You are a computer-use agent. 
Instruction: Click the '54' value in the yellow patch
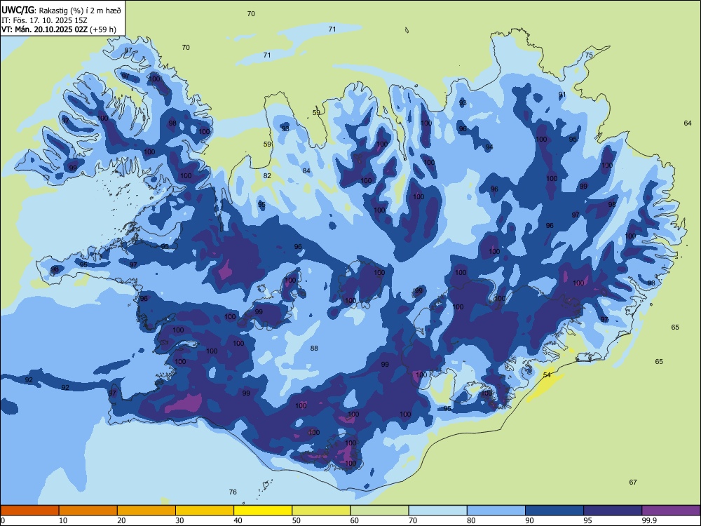tap(547, 375)
